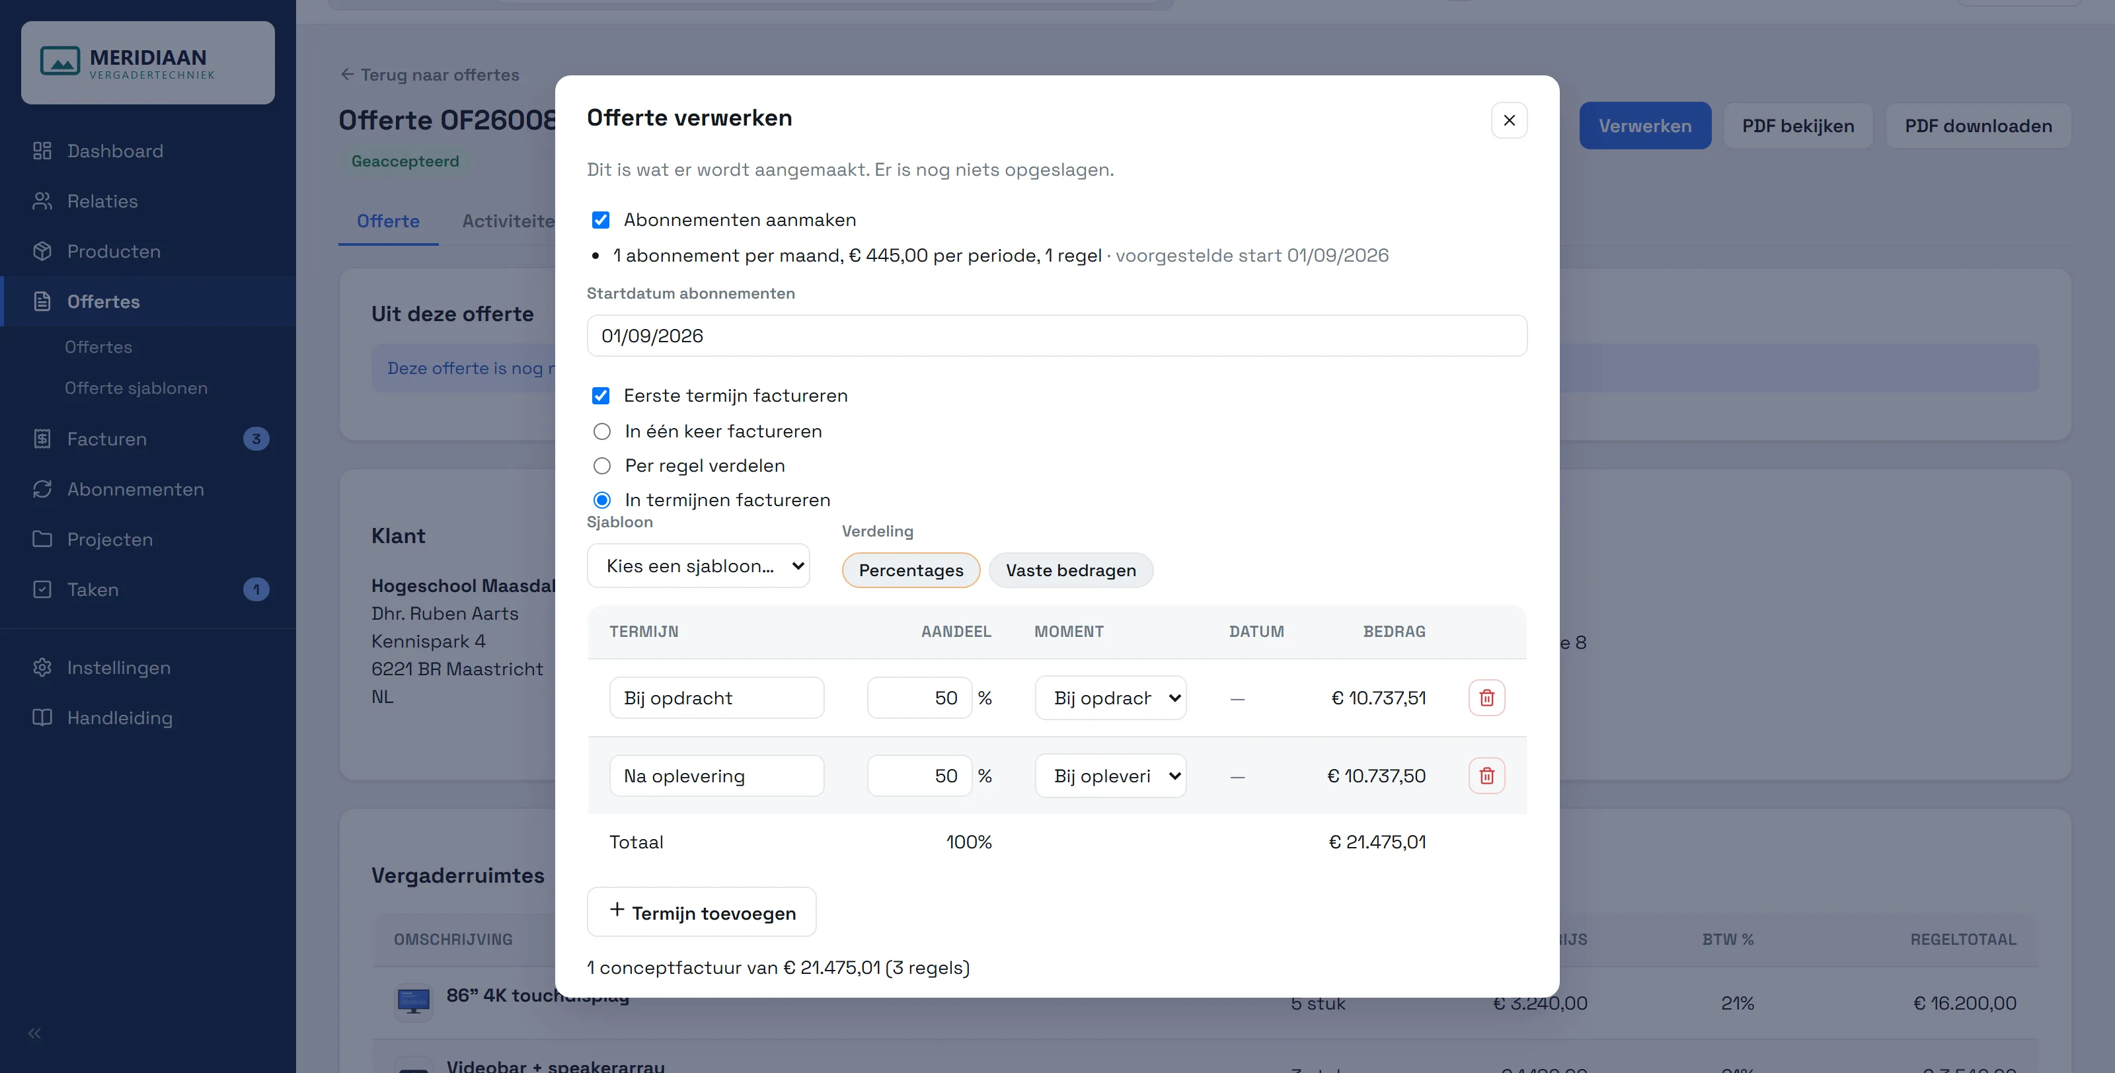Choose the Per regel verdelen radio
This screenshot has height=1073, width=2115.
coord(602,466)
